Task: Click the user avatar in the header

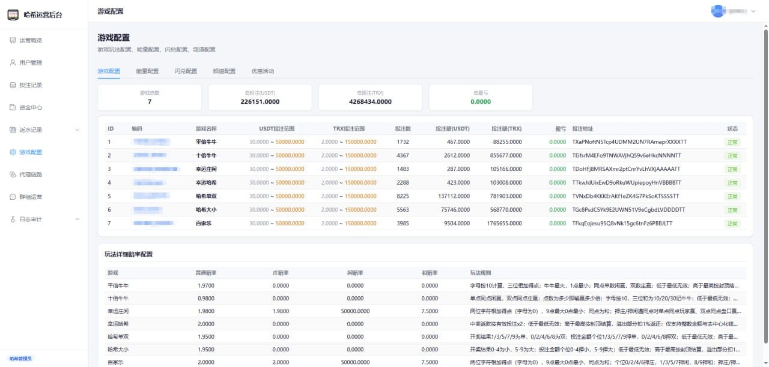Action: [718, 11]
